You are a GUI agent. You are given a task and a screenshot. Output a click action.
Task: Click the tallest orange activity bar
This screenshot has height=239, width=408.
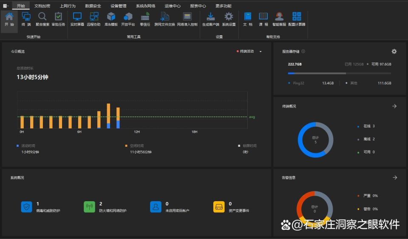[108, 114]
